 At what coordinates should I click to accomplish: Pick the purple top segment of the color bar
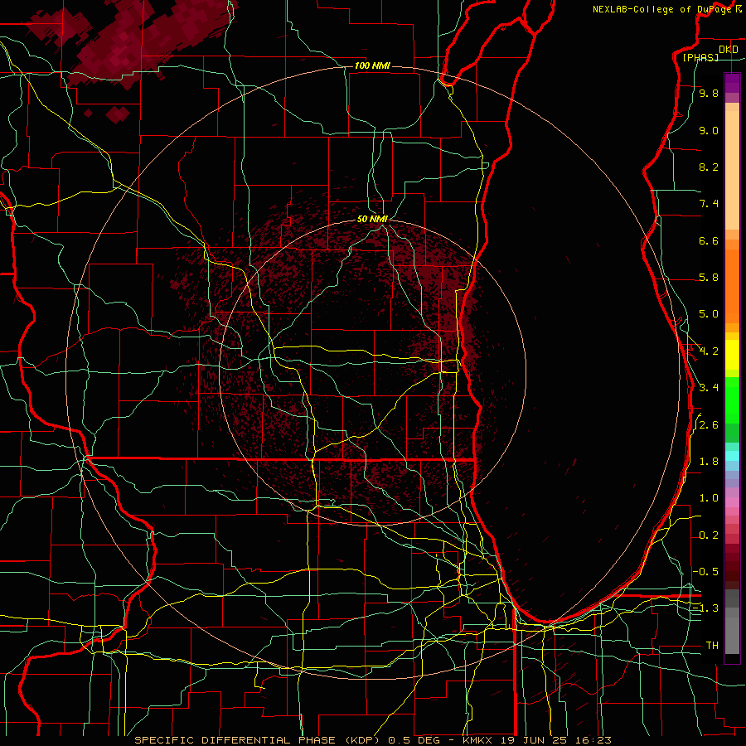click(x=732, y=84)
